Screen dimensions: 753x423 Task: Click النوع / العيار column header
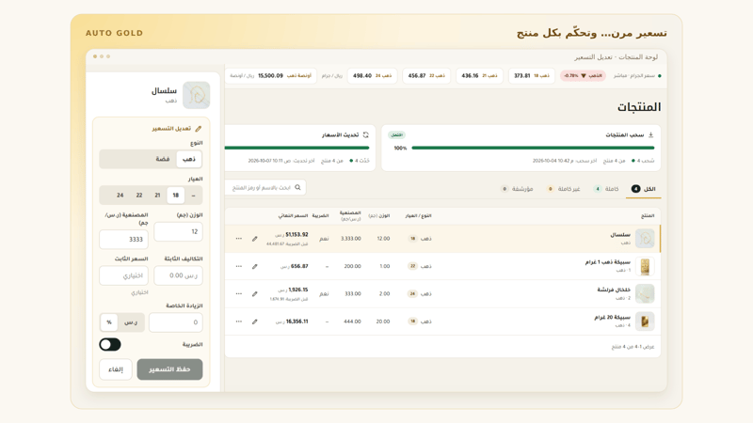(x=418, y=216)
